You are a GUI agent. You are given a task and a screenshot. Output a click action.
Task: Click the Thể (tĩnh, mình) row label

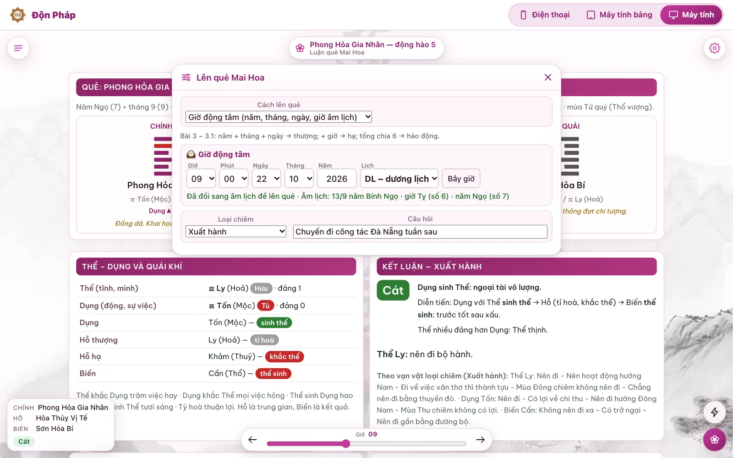(109, 288)
